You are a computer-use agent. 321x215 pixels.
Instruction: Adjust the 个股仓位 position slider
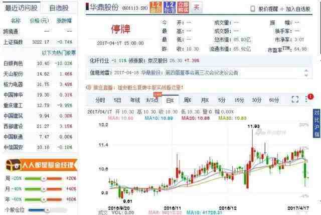click(47, 210)
